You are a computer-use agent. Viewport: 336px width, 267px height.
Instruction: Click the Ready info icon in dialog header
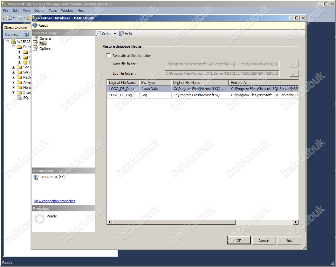pyautogui.click(x=35, y=25)
